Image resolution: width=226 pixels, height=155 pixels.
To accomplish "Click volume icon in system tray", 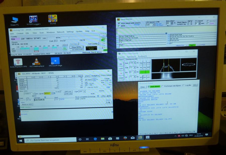I will (183, 136).
